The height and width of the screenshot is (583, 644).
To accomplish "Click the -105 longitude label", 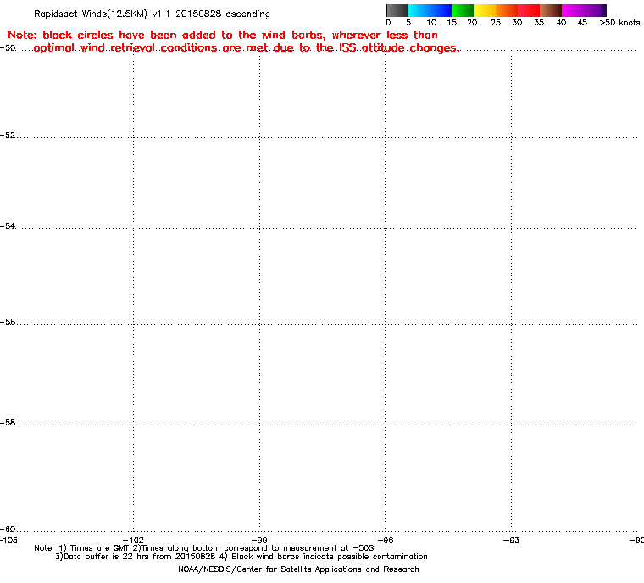I will [x=8, y=541].
